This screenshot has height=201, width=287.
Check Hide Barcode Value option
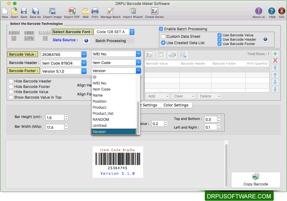[x=11, y=92]
